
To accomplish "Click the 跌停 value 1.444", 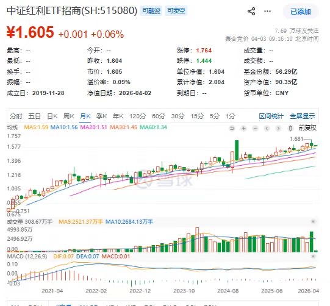I will click(204, 61).
